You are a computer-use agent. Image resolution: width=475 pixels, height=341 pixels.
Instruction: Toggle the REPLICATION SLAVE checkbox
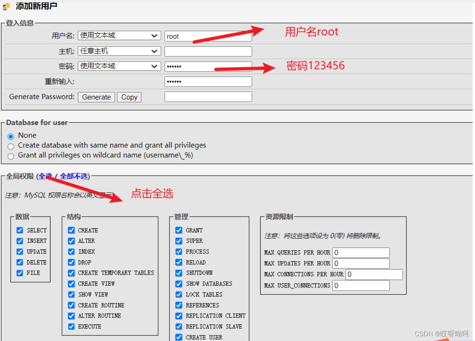click(x=178, y=326)
